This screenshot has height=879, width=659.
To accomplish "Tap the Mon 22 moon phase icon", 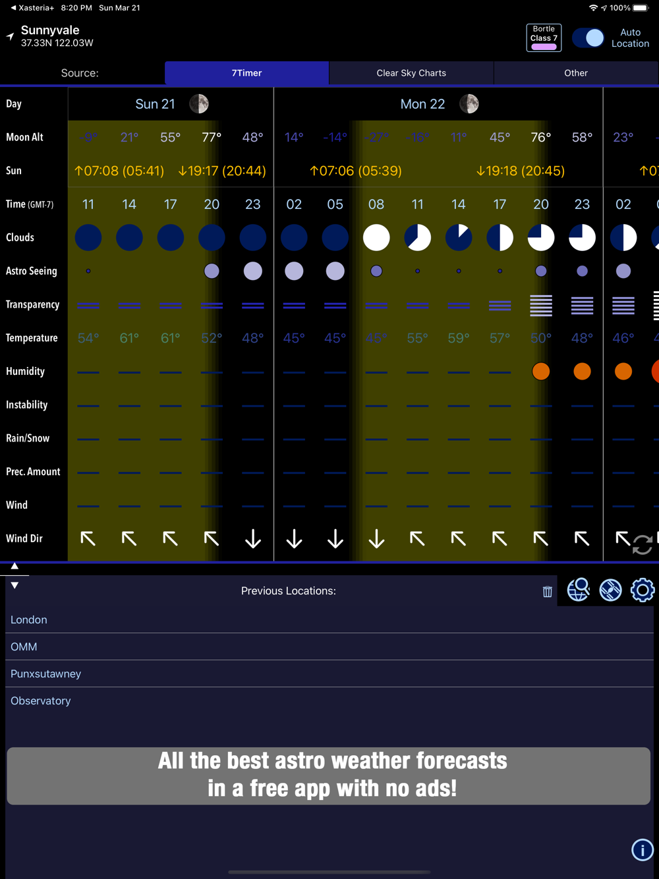I will tap(469, 104).
